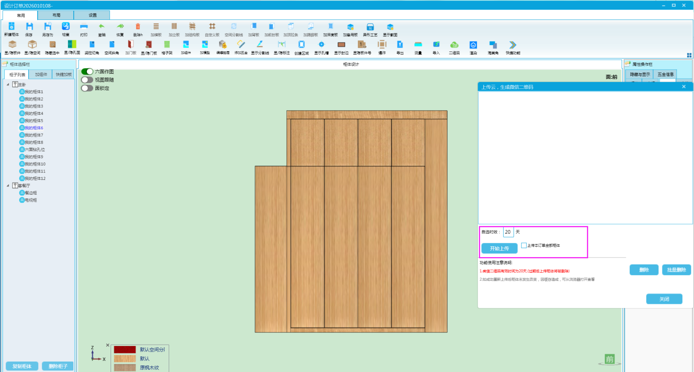Click the 撤销 undo arrow icon
Viewport: 694px width, 372px height.
(x=101, y=27)
